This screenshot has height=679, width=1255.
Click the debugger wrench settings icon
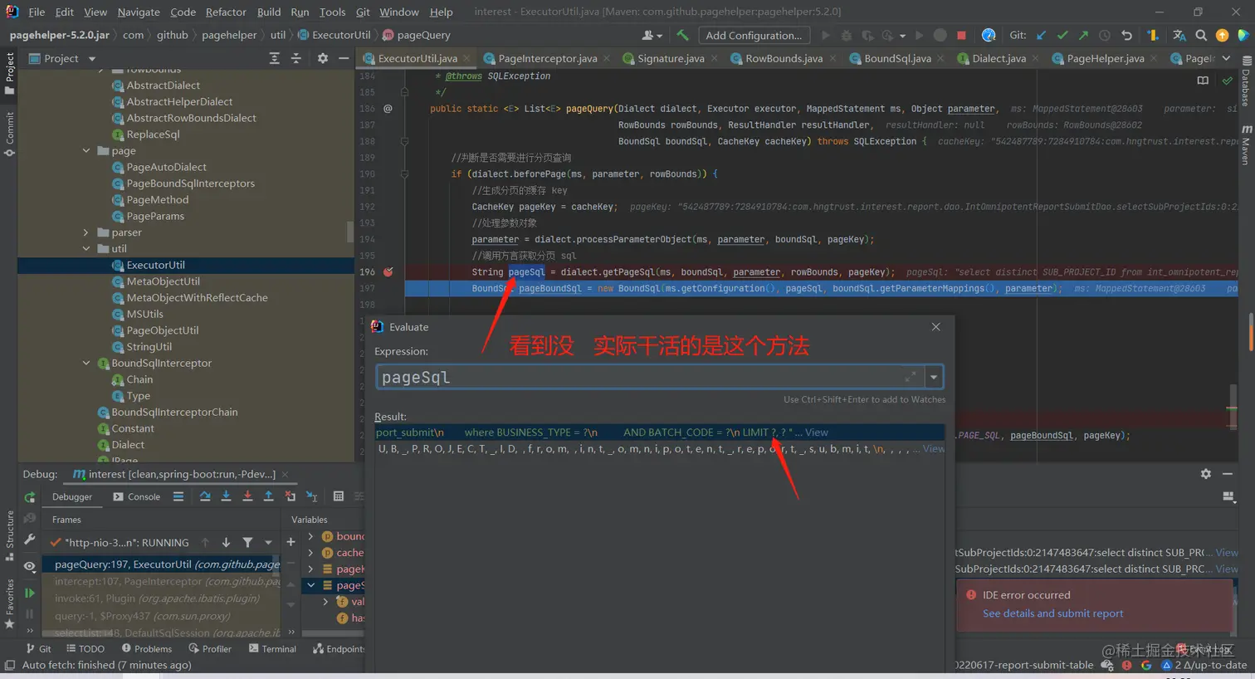(x=30, y=540)
